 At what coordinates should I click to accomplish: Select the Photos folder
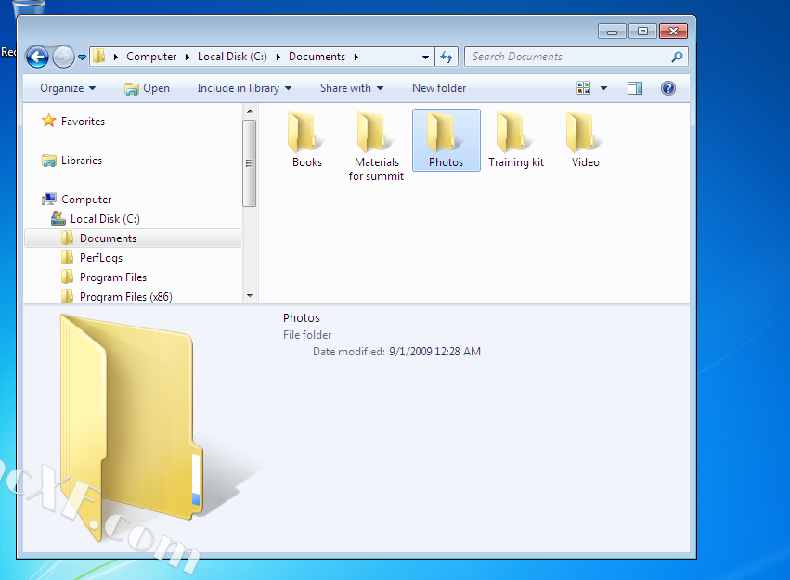click(x=446, y=140)
